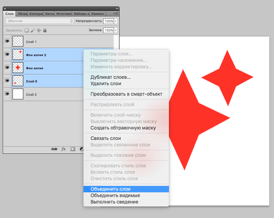Click the lock position move icon
274x218 pixels.
(x=39, y=30)
